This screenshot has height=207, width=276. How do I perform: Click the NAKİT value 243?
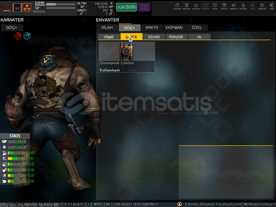pyautogui.click(x=105, y=11)
